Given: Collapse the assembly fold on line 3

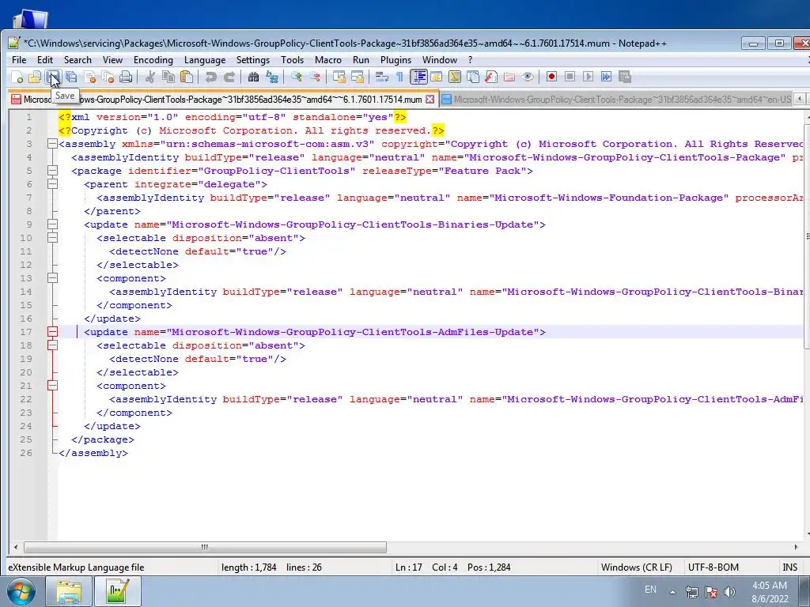Looking at the screenshot, I should tap(52, 144).
